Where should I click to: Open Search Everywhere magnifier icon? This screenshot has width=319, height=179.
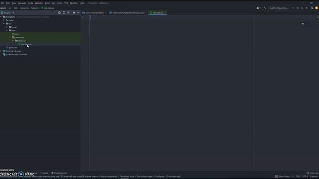312,8
